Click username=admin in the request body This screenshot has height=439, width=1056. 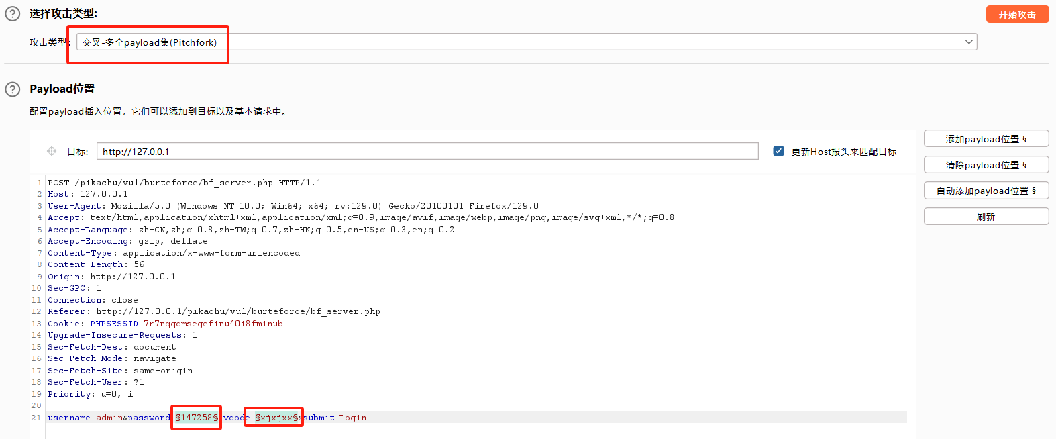(85, 418)
